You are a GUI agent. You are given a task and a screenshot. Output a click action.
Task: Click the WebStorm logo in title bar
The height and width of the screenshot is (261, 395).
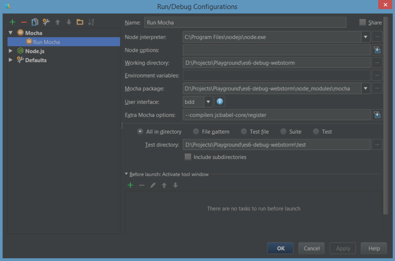point(7,6)
